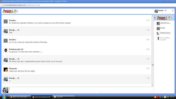The width and height of the screenshot is (176, 99).
Task: Open CaKe ReVoLu user avatar in sidebar
Action: click(x=158, y=24)
